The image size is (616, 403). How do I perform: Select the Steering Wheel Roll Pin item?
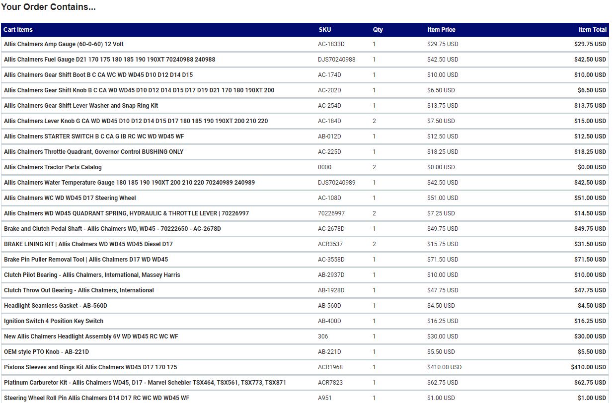coord(96,398)
